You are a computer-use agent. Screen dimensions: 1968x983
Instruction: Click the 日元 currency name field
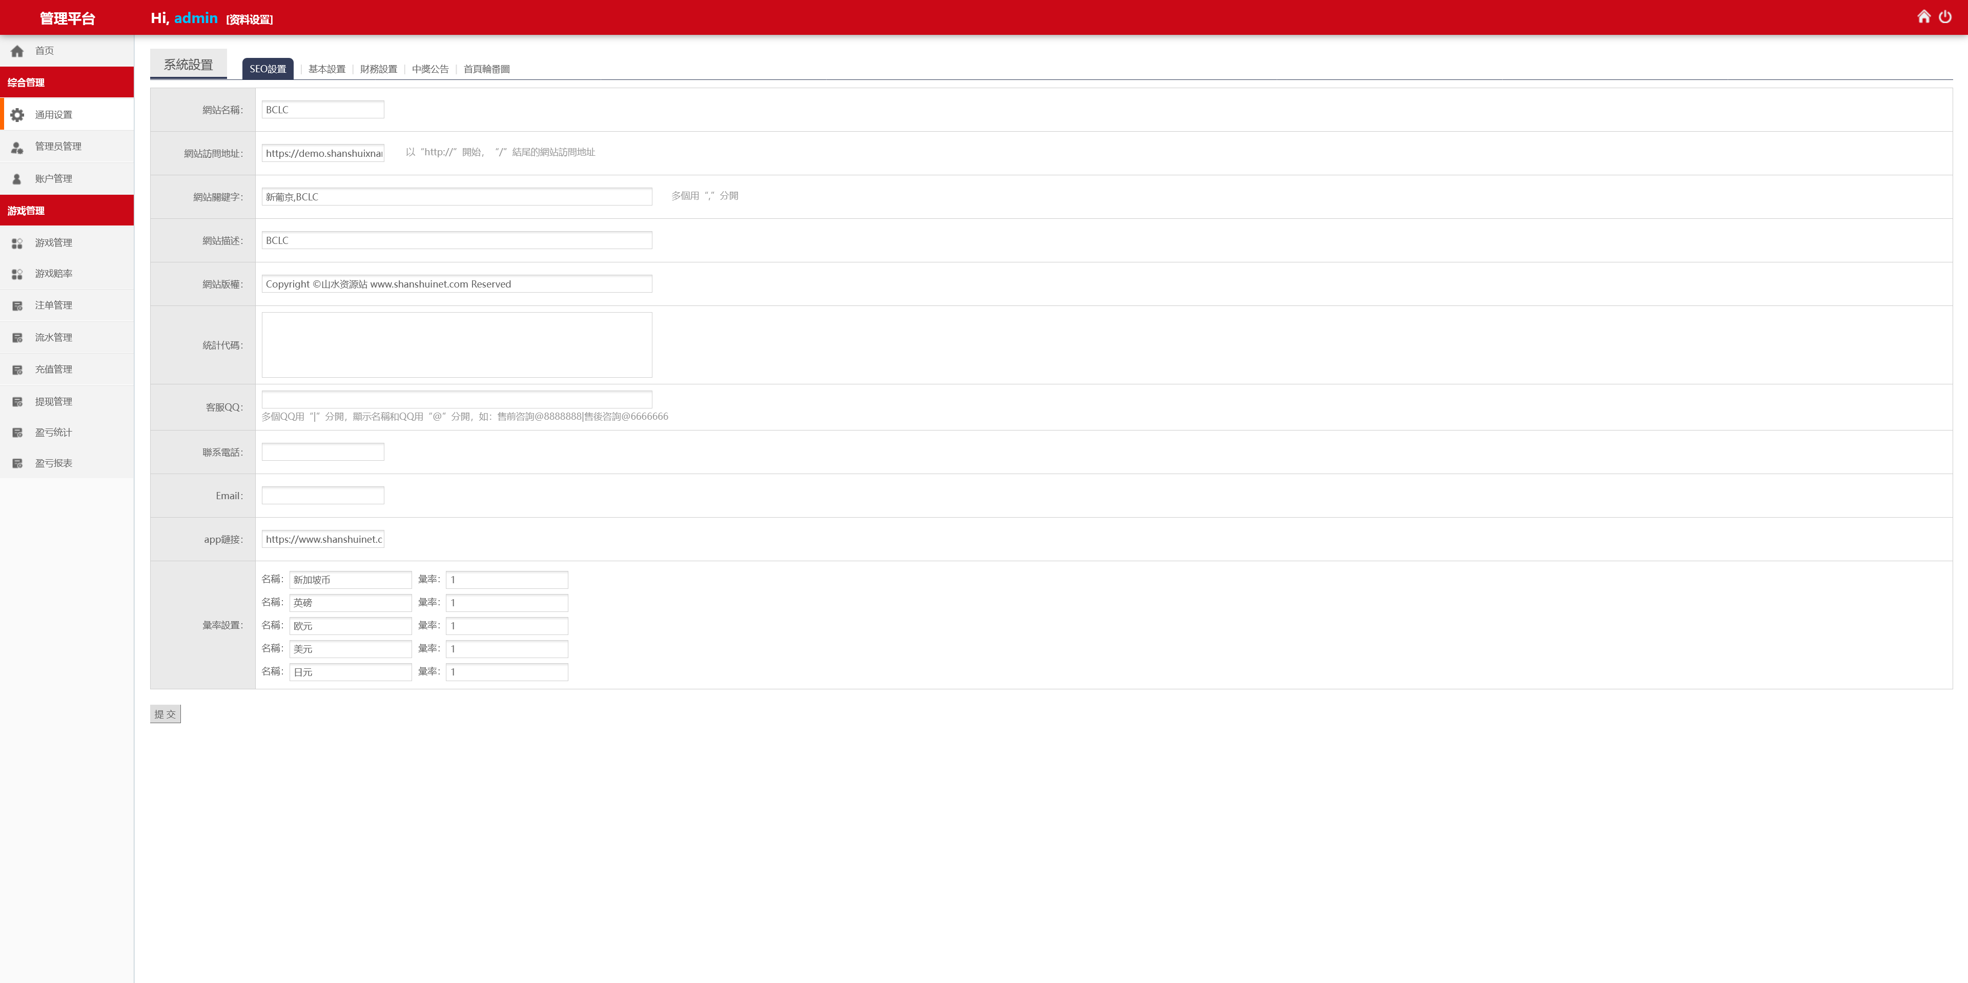pyautogui.click(x=350, y=671)
